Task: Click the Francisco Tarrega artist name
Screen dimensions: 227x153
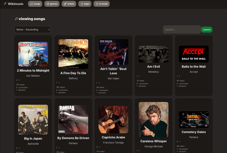Action: pos(113,143)
